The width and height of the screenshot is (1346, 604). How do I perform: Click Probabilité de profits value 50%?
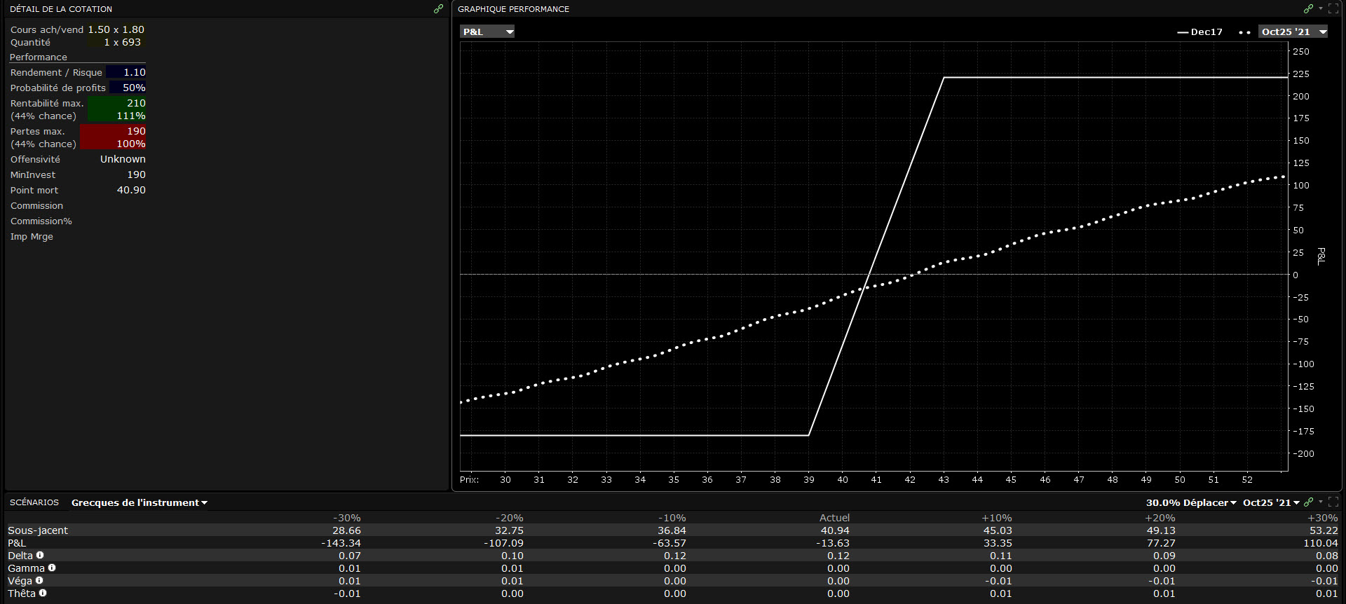[x=134, y=88]
